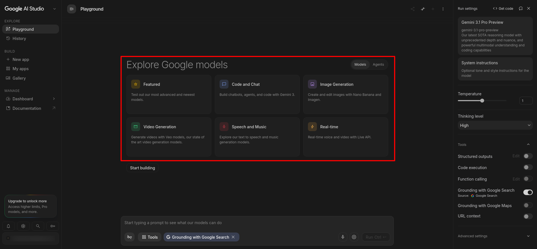
Task: Remove Grounding with Google Search chip
Action: coord(233,237)
